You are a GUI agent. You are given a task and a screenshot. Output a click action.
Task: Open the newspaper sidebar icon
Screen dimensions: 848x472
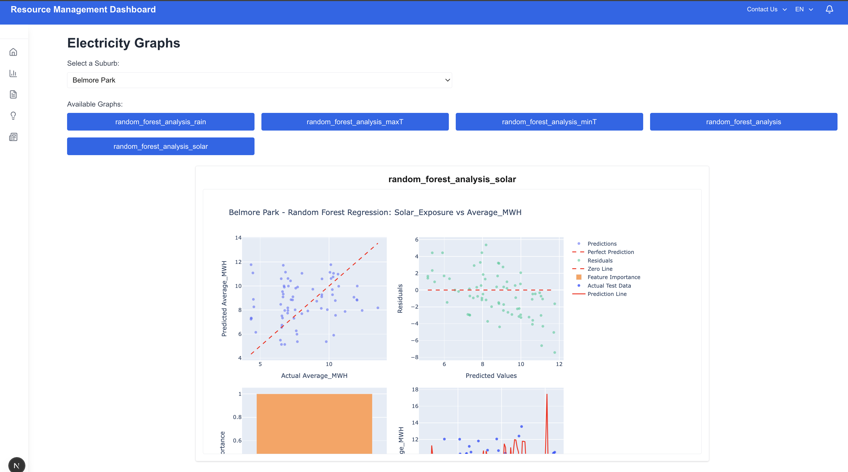(x=13, y=137)
